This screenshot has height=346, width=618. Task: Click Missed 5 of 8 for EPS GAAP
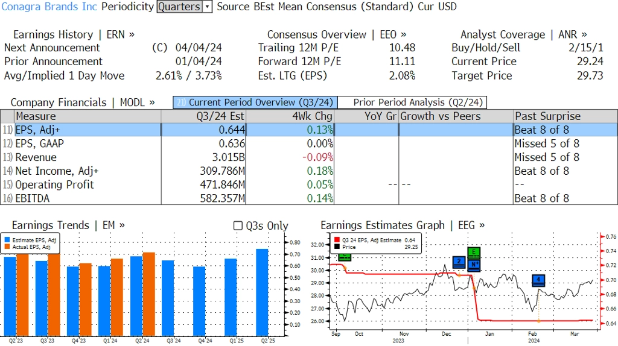click(x=547, y=143)
